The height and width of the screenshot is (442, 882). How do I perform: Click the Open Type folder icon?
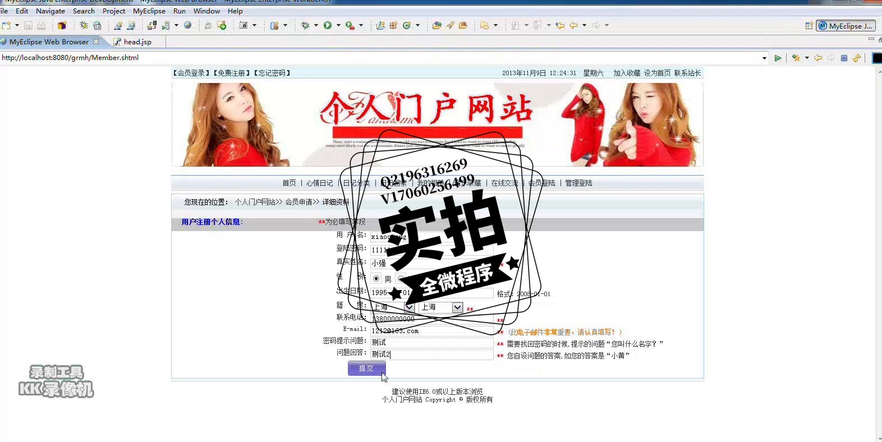pyautogui.click(x=437, y=25)
